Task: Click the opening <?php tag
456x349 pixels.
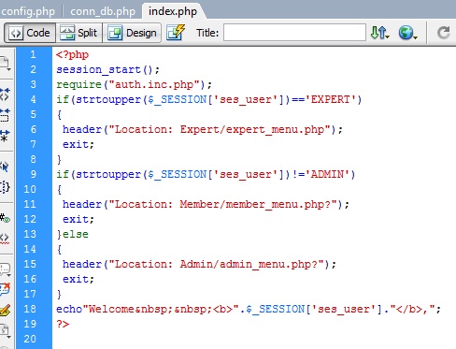Action: [72, 54]
